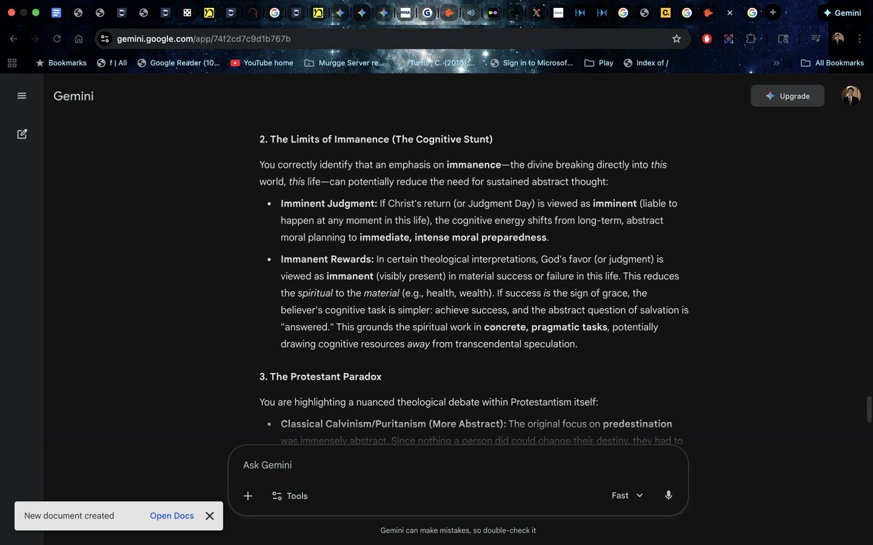This screenshot has height=545, width=873.
Task: Switch to the Google Docs tab
Action: 57,12
